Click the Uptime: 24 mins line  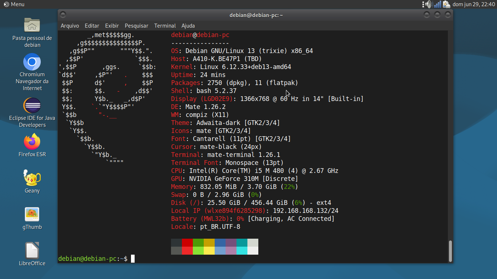coord(198,75)
